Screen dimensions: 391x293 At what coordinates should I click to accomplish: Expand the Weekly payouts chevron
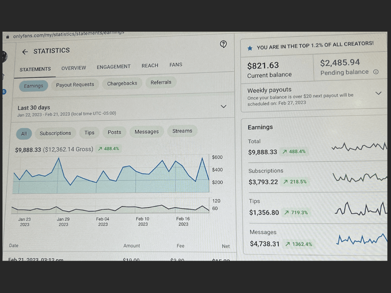tap(378, 93)
